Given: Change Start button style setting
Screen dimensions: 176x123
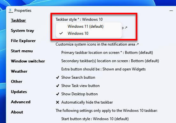Looking at the screenshot, I should point(95,119).
